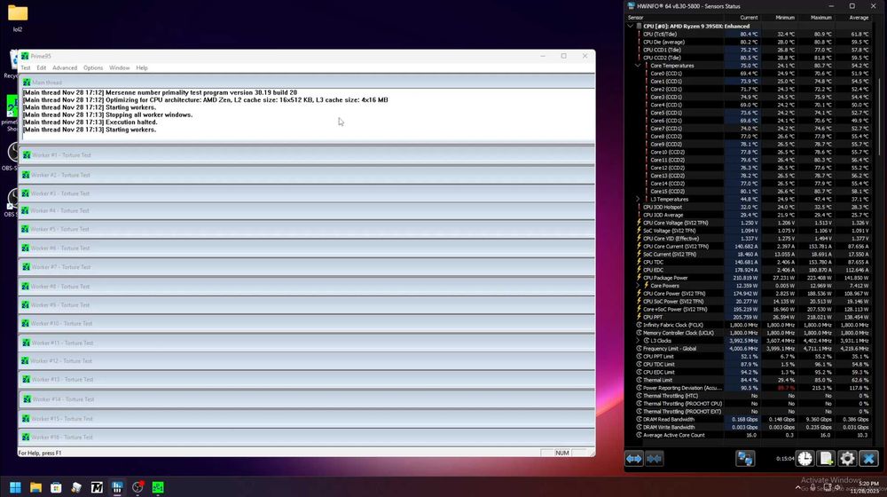This screenshot has height=497, width=887.
Task: Open HWiNFO remote network monitors icon
Action: (x=745, y=459)
